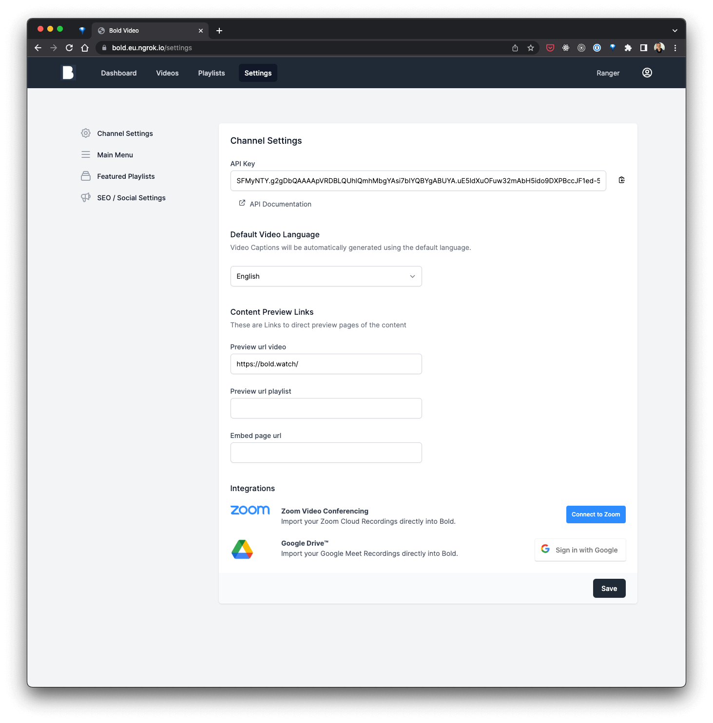Switch to the Videos tab
The height and width of the screenshot is (723, 713).
point(167,73)
